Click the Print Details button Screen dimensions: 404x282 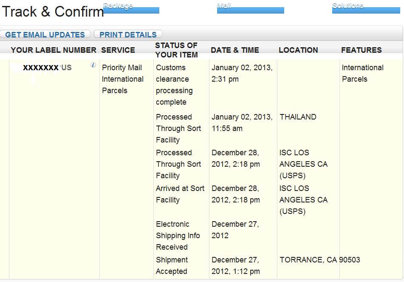[128, 34]
